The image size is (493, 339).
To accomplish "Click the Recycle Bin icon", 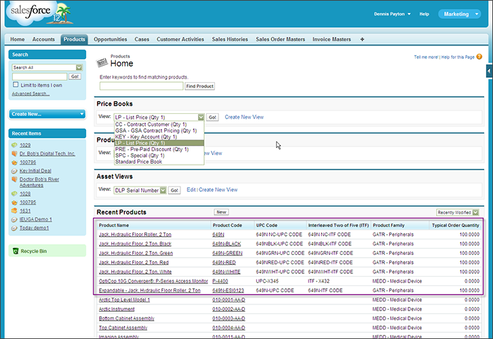I will click(16, 251).
